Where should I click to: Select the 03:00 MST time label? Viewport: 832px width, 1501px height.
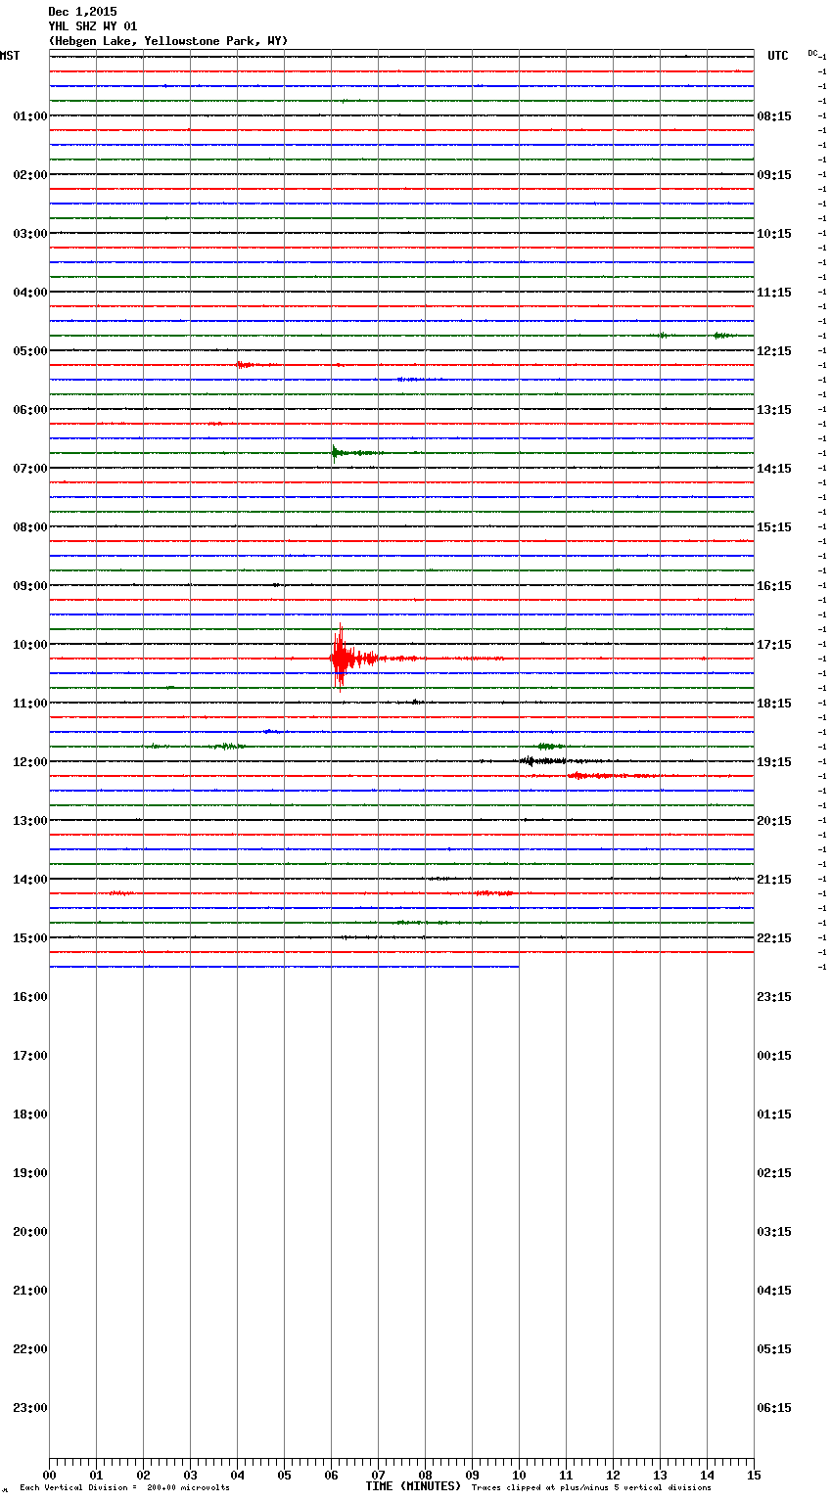[x=30, y=234]
